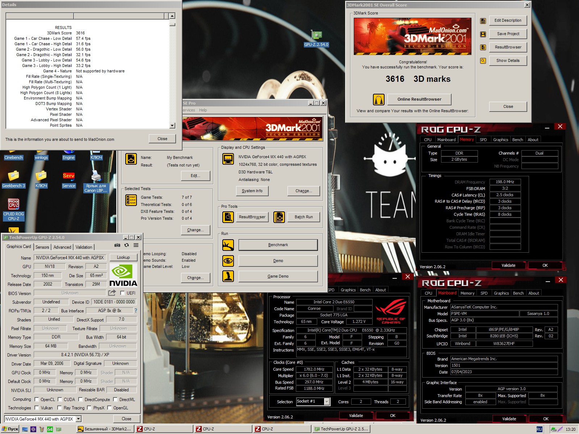Open Graphics tab in top ROG CPU-Z window
This screenshot has width=579, height=434.
pos(501,140)
